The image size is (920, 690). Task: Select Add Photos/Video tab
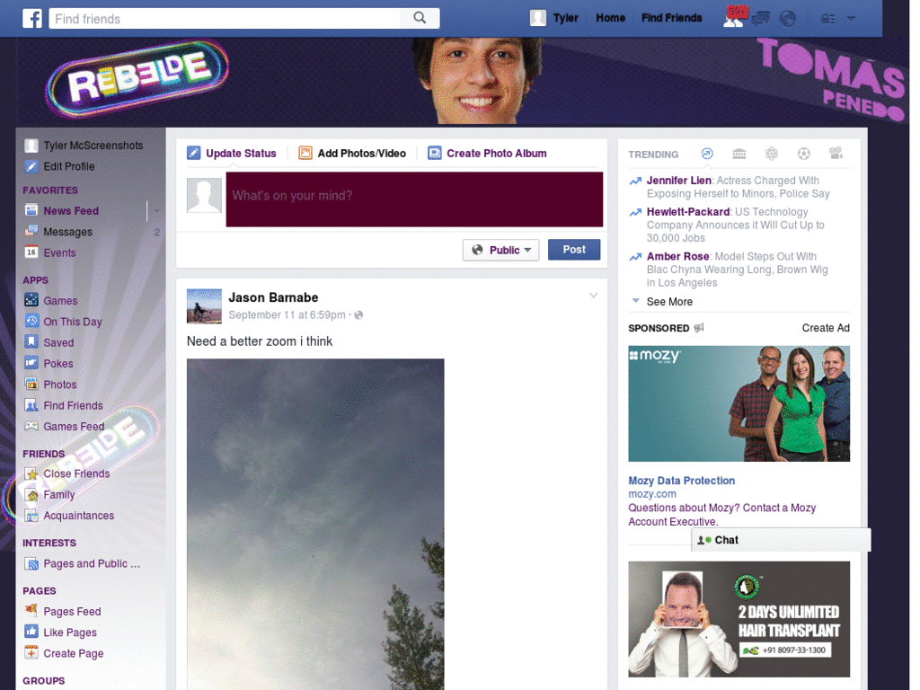click(352, 153)
